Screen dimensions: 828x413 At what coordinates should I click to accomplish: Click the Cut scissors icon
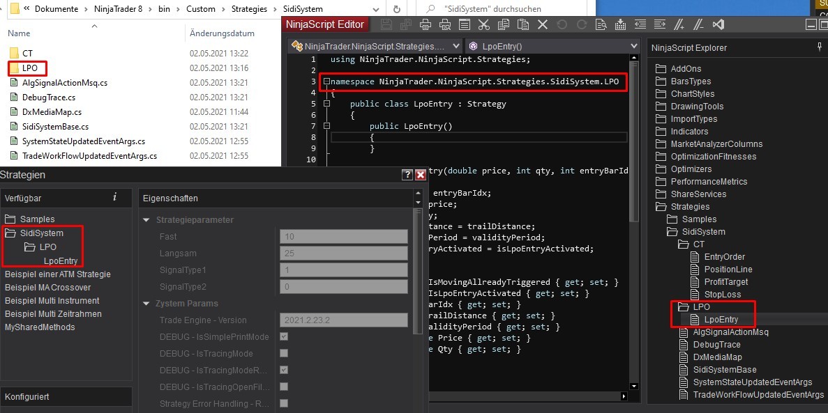pyautogui.click(x=483, y=24)
